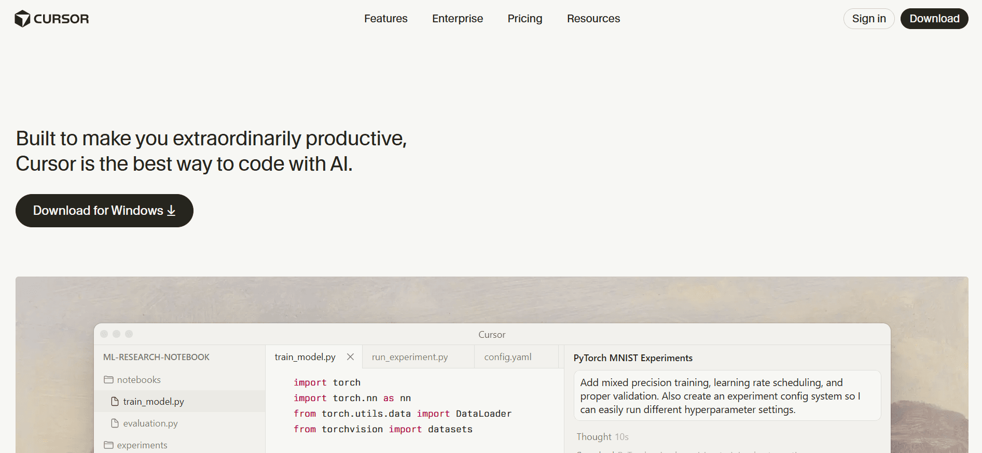The image size is (982, 453).
Task: Expand the Thought 10s section
Action: coord(602,437)
